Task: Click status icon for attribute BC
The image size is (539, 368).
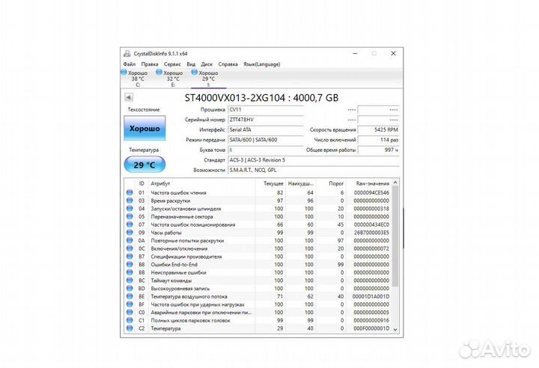Action: click(130, 280)
